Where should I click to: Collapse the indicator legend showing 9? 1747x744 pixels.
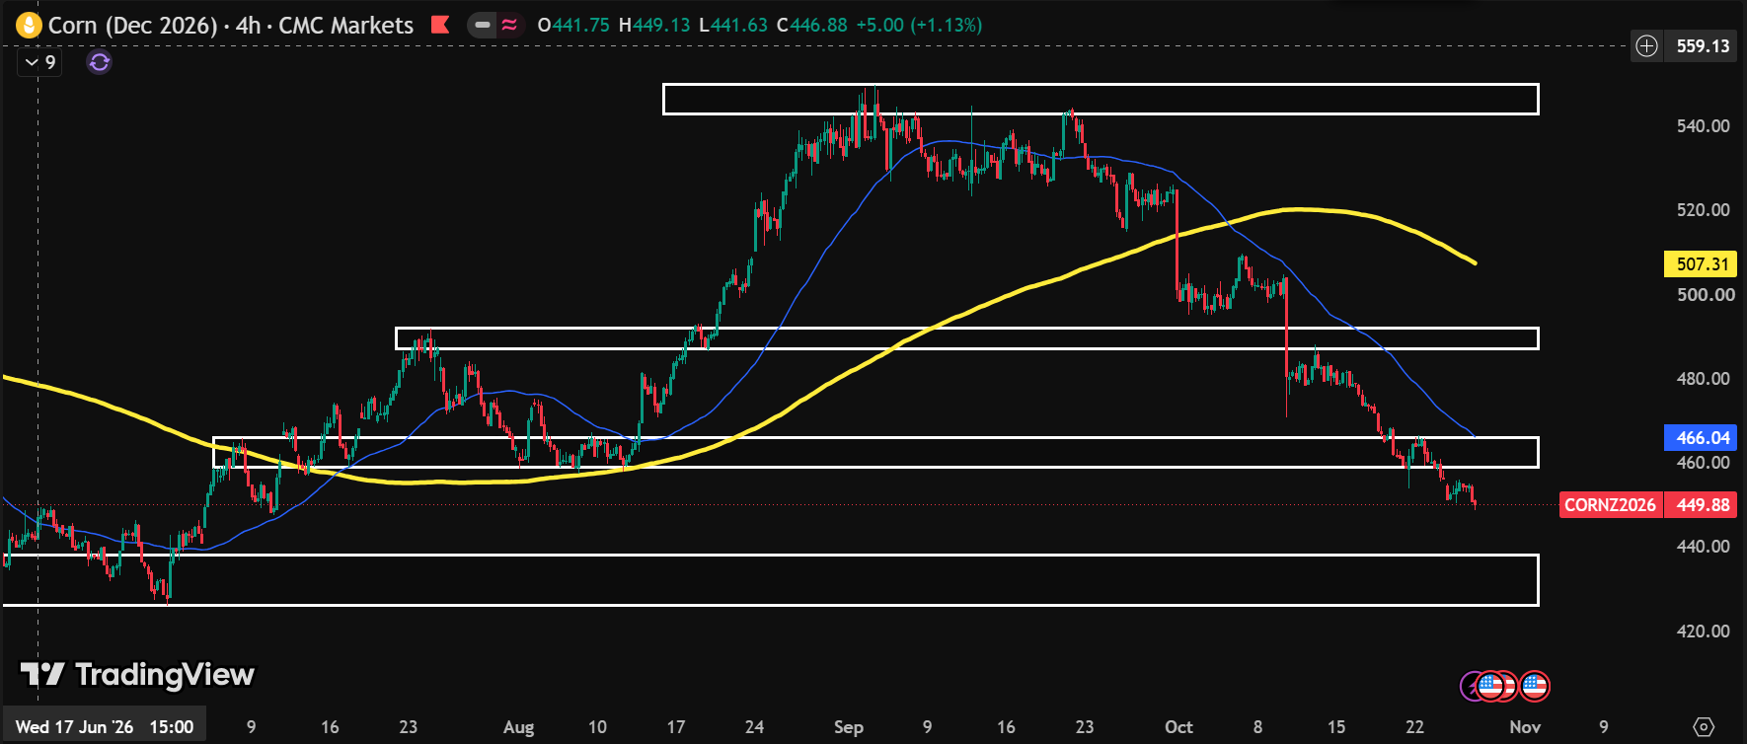40,62
